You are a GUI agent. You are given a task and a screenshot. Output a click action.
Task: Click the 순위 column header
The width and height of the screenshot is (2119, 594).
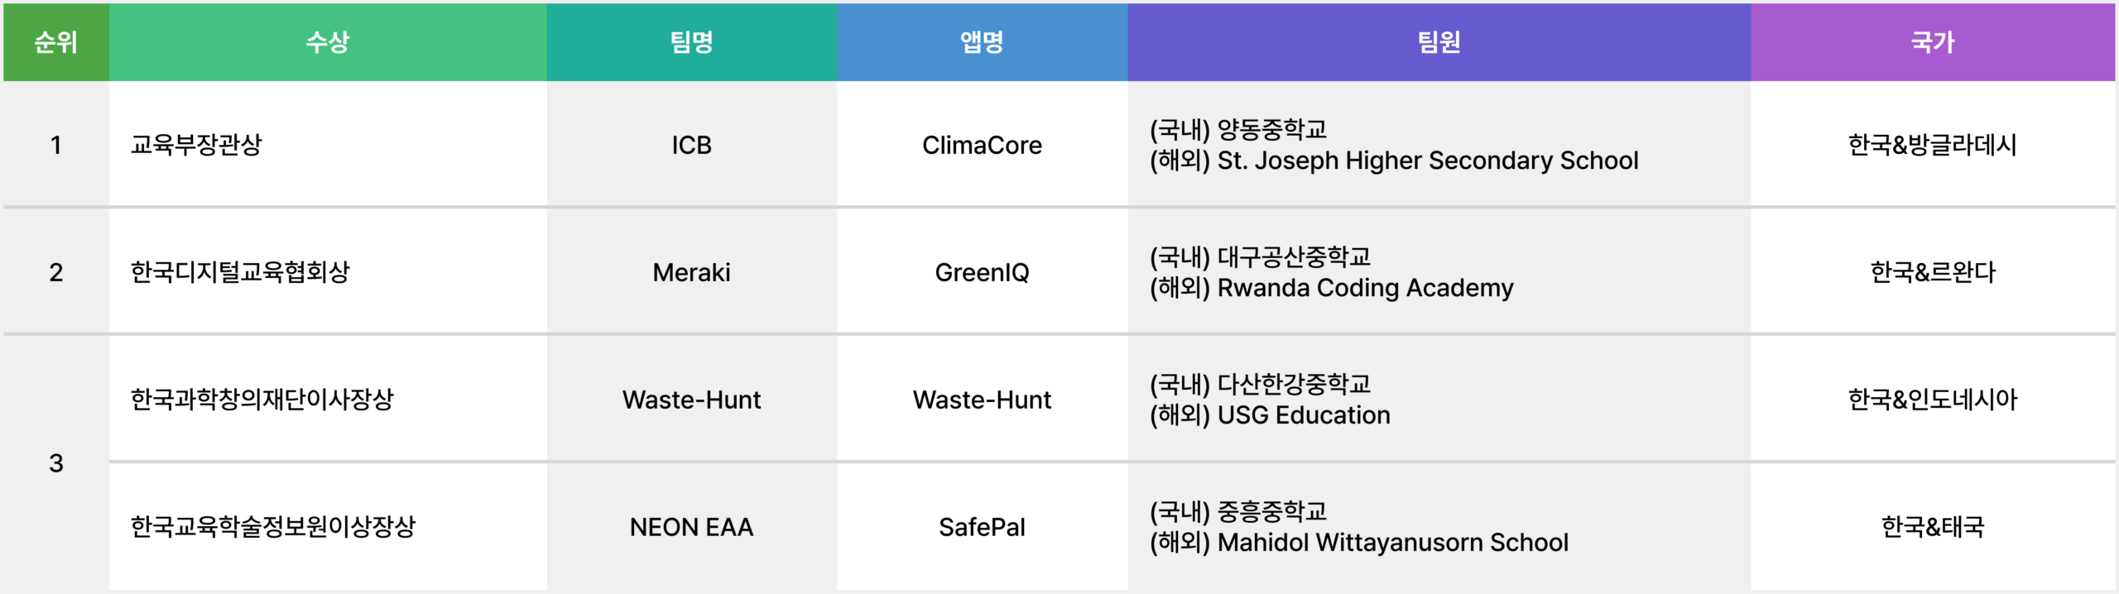pos(55,42)
